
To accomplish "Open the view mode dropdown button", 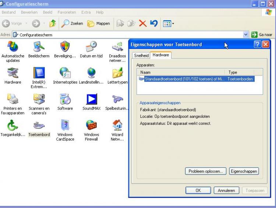I will click(169, 24).
